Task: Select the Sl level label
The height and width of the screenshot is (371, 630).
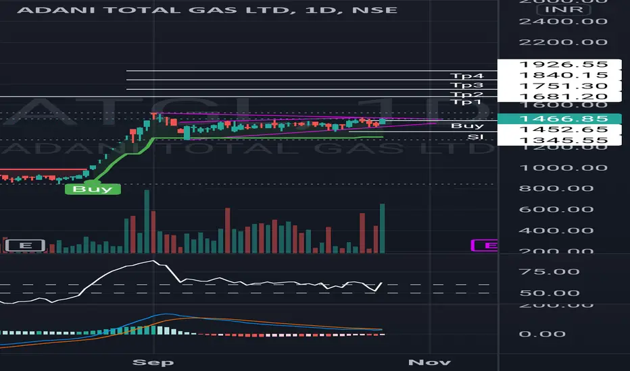Action: (x=475, y=137)
